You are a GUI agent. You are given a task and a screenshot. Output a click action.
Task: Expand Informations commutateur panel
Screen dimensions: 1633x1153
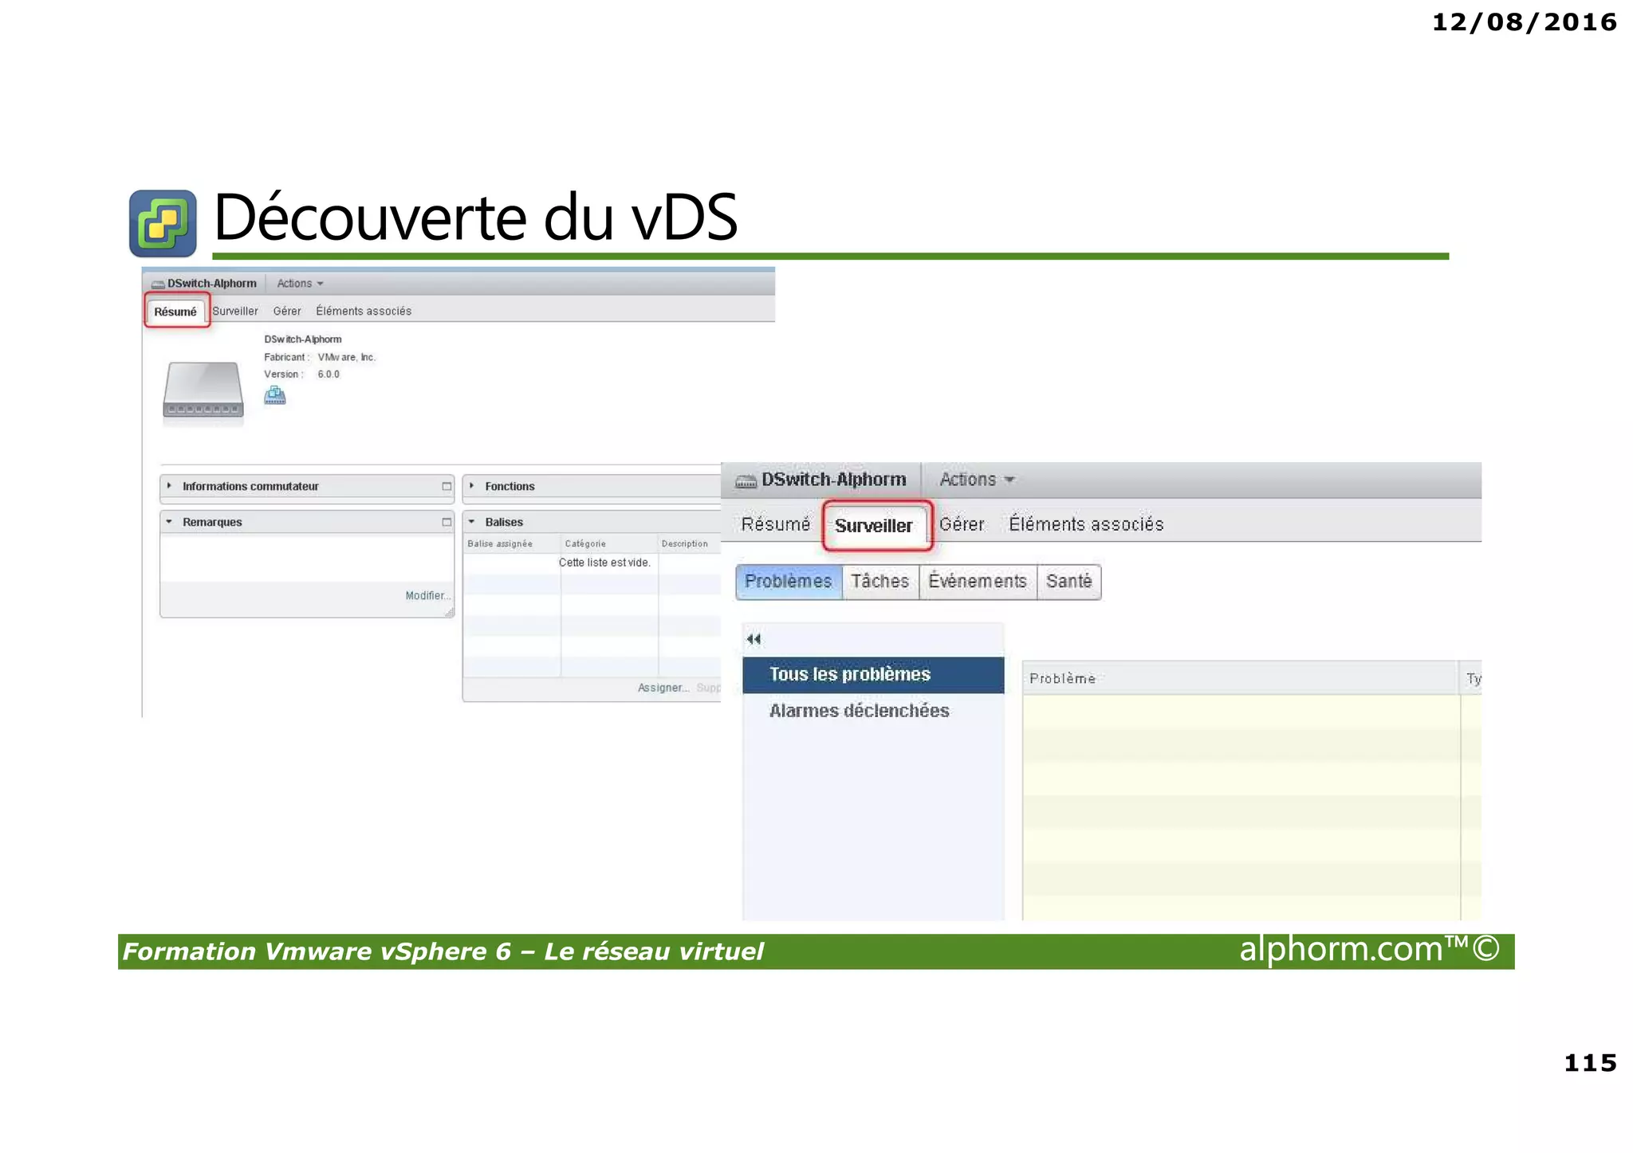(x=169, y=486)
